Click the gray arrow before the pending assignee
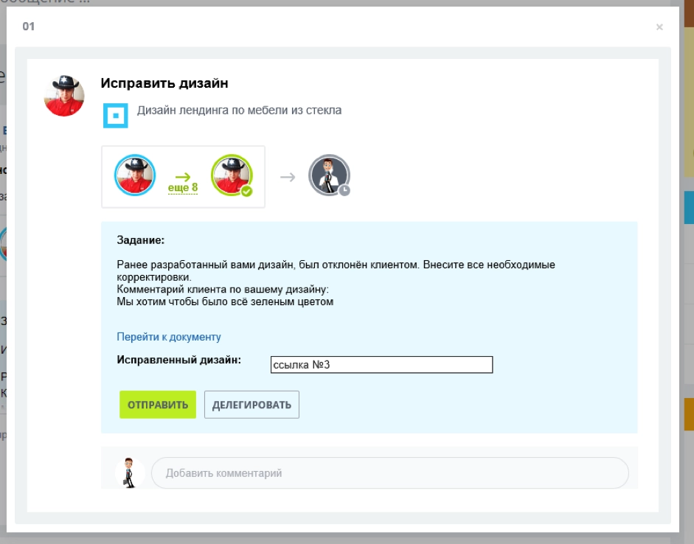 [288, 177]
